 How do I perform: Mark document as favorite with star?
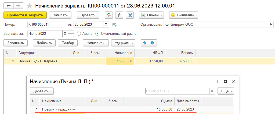tap(30, 6)
